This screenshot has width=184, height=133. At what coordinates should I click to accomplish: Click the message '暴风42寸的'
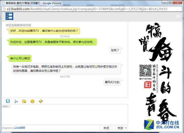click(112, 82)
